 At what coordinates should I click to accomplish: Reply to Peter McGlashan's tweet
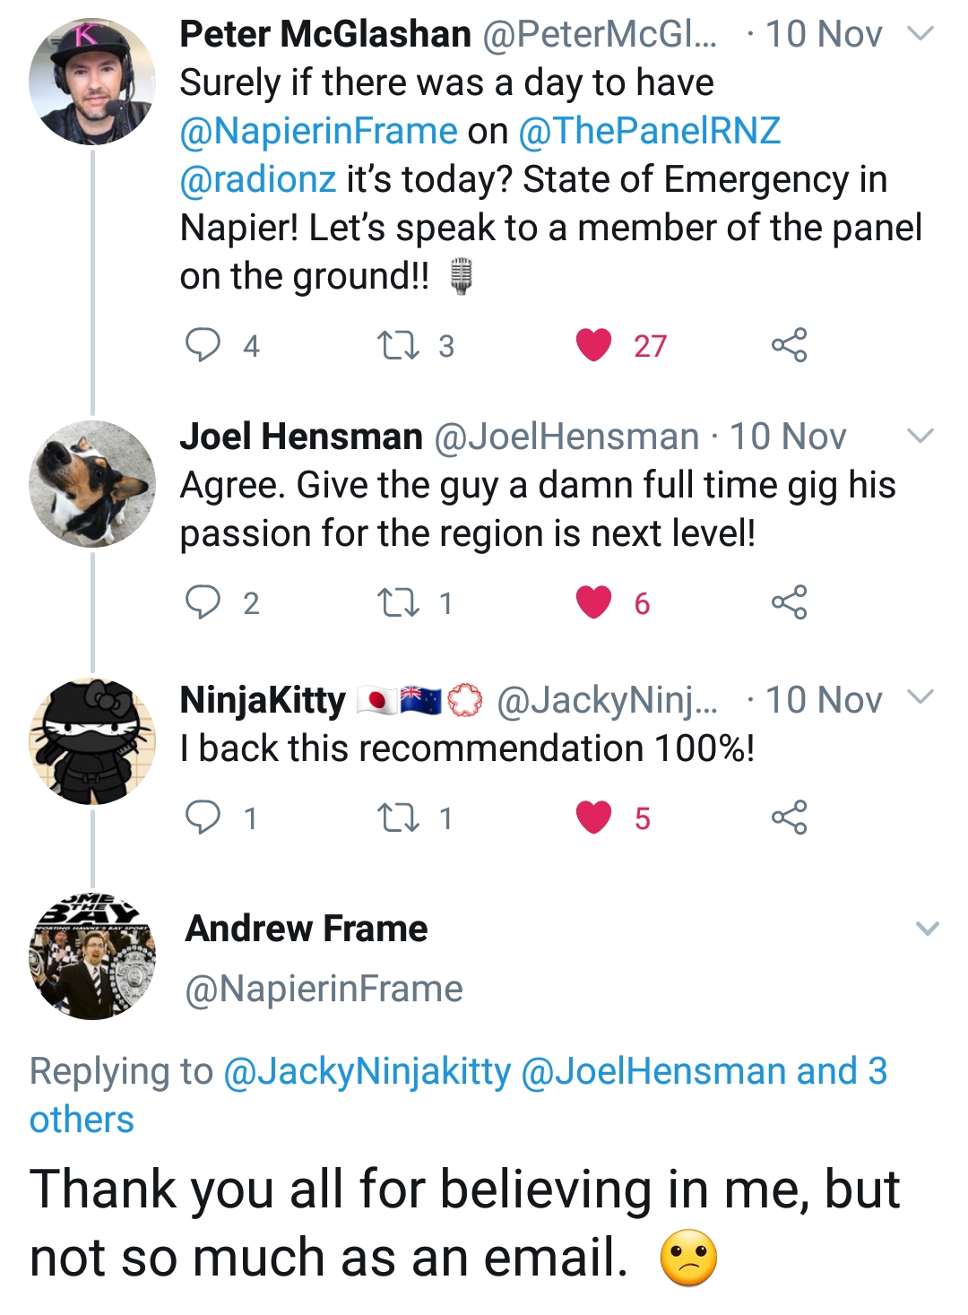(203, 345)
